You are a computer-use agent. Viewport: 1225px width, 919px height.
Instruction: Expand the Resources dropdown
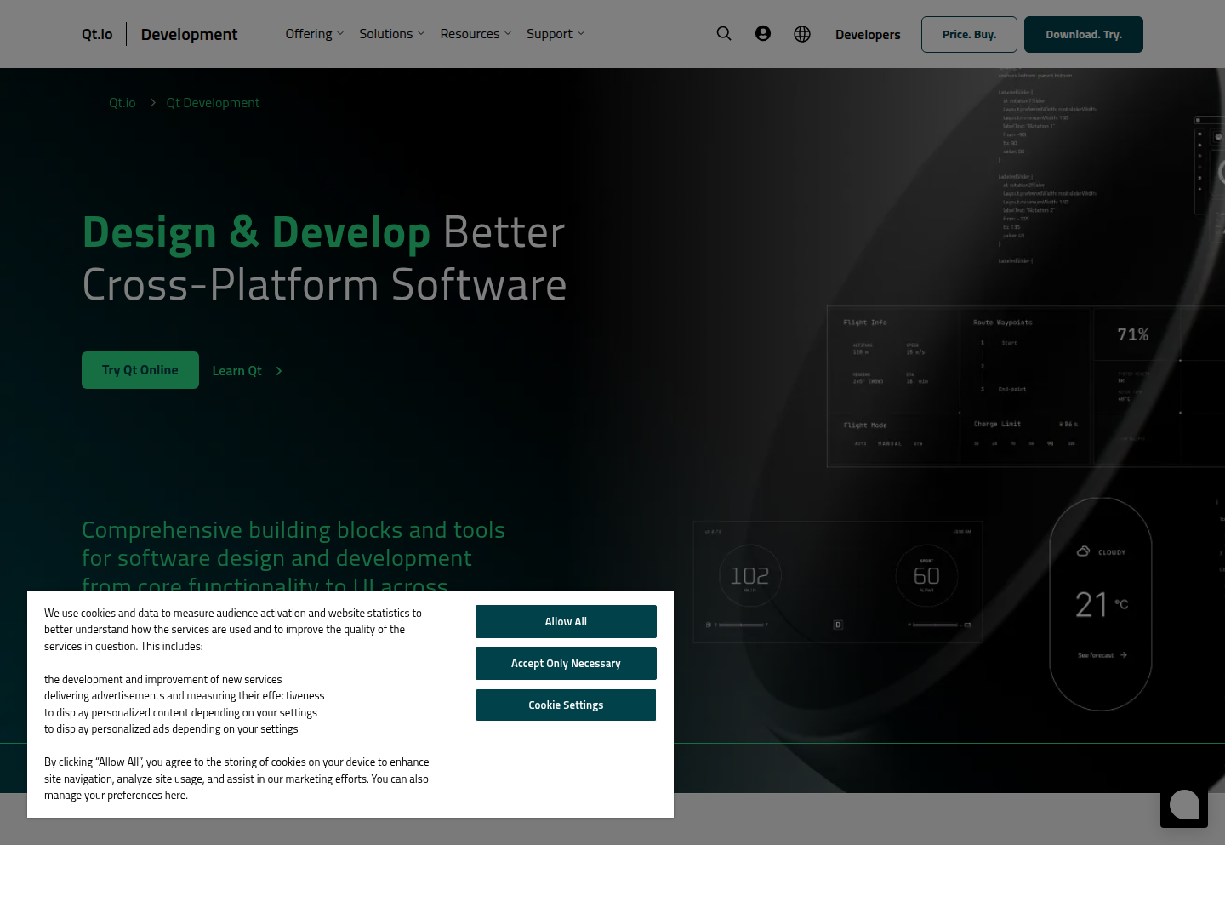tap(476, 34)
